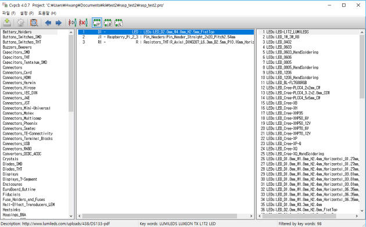366x227 pixels.
Task: Go to next unassociated component arrow
Action: (58, 23)
